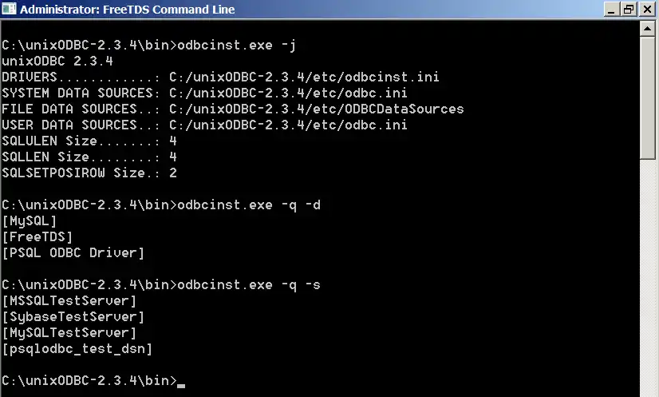
Task: Click the USER DATA SOURCES line
Action: coord(204,125)
